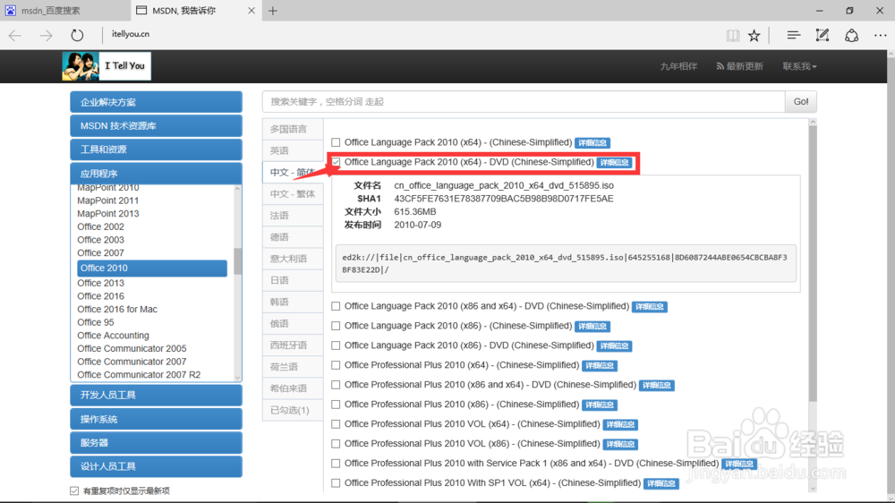Open 联系我 dropdown menu
The height and width of the screenshot is (503, 895).
pos(799,66)
